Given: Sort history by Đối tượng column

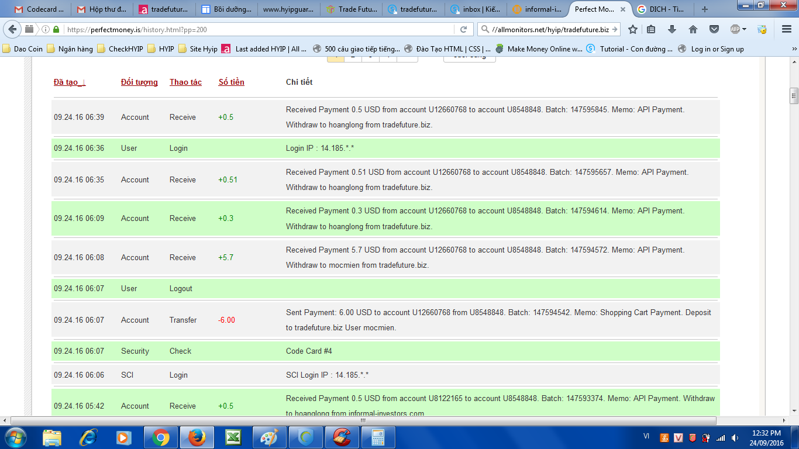Looking at the screenshot, I should tap(139, 82).
